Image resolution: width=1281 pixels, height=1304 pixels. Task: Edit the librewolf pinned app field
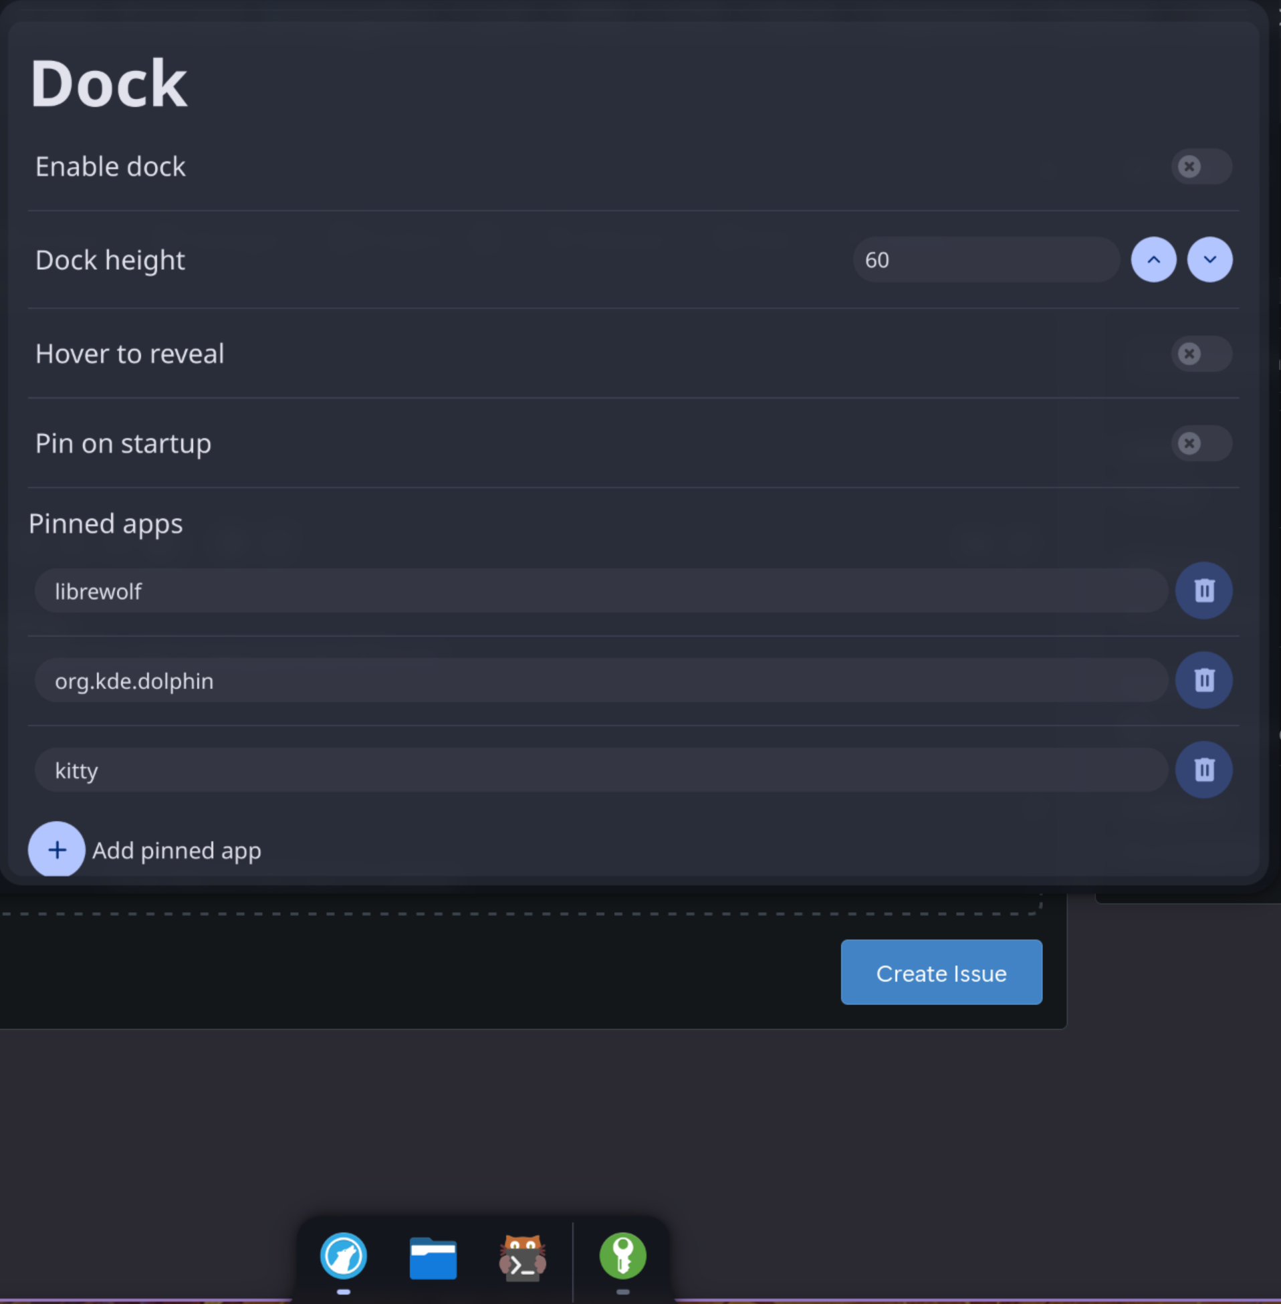tap(600, 590)
